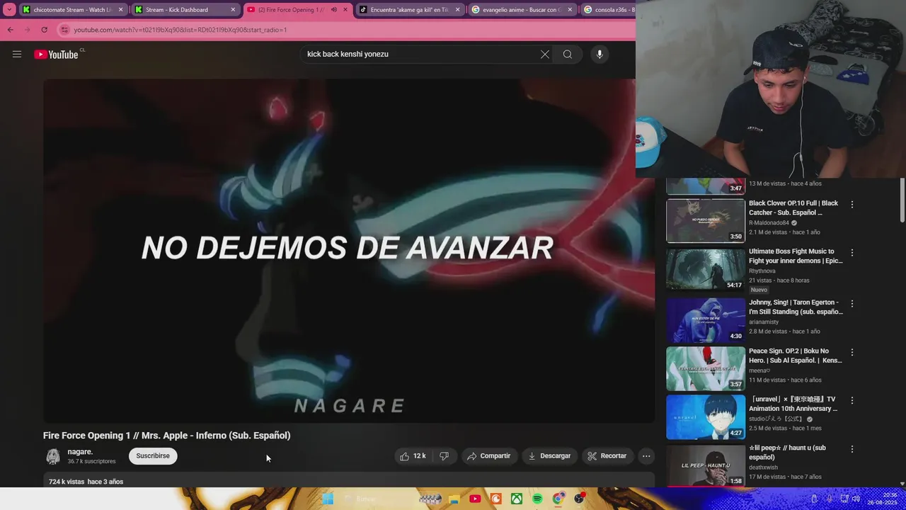The image size is (906, 510).
Task: Click the Fire Force video player area
Action: pos(349,251)
